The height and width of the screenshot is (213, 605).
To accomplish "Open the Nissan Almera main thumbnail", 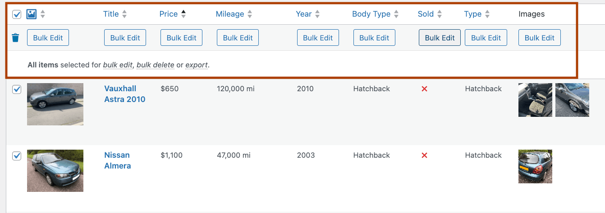I will 55,171.
